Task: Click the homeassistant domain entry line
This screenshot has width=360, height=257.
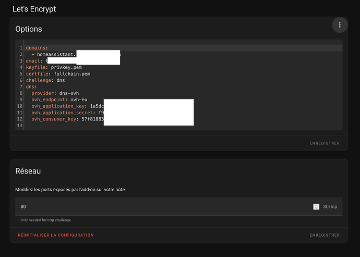Action: click(x=56, y=54)
